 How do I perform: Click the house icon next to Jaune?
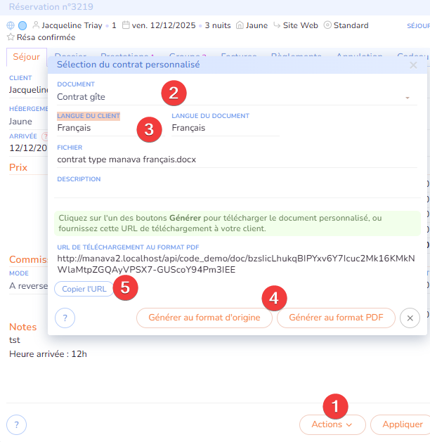(x=240, y=25)
